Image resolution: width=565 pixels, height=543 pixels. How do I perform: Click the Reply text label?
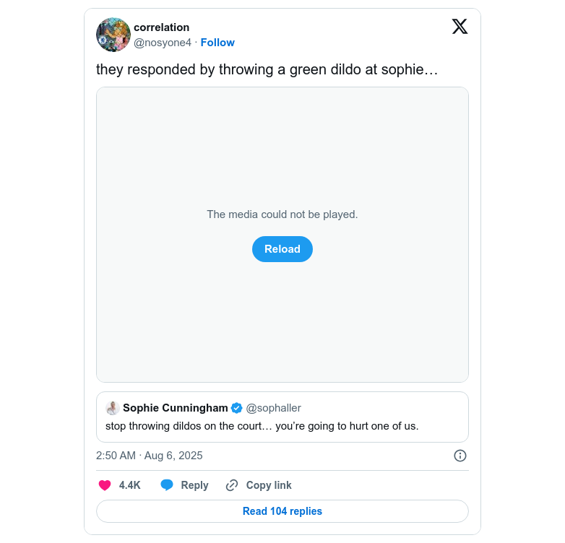tap(194, 485)
